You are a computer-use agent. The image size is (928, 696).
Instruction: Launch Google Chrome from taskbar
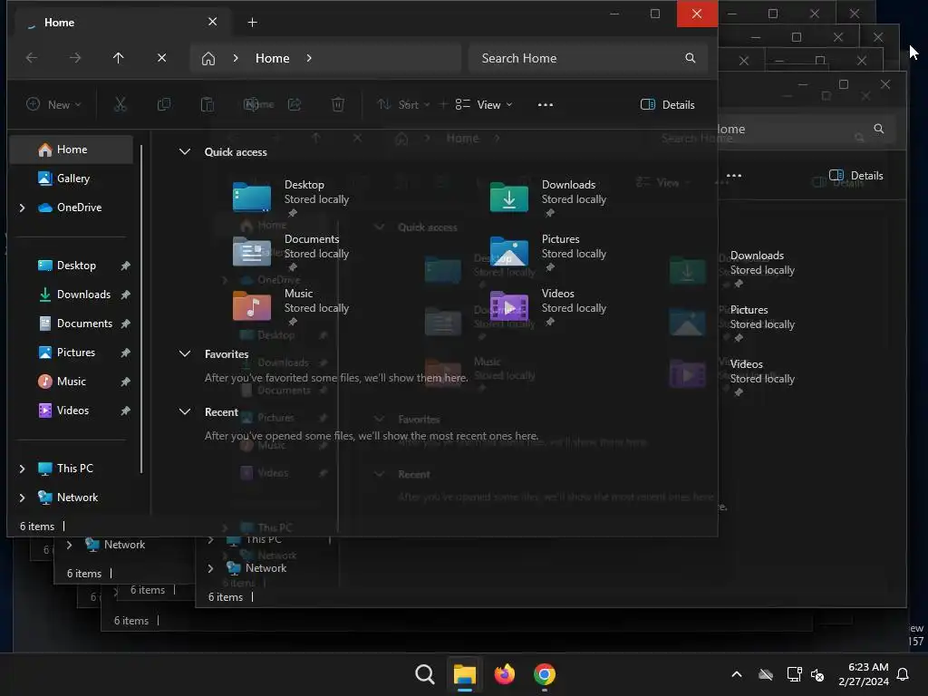[x=545, y=674]
